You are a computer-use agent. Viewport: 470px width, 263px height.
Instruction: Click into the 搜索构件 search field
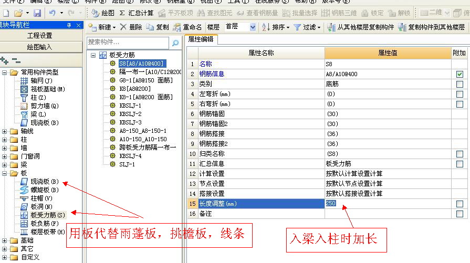pos(128,43)
